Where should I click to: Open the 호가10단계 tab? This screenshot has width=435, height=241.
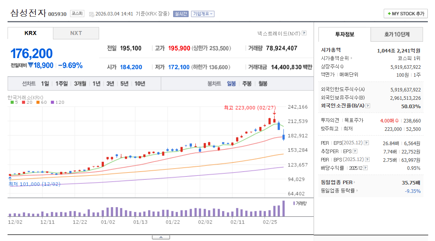click(397, 34)
